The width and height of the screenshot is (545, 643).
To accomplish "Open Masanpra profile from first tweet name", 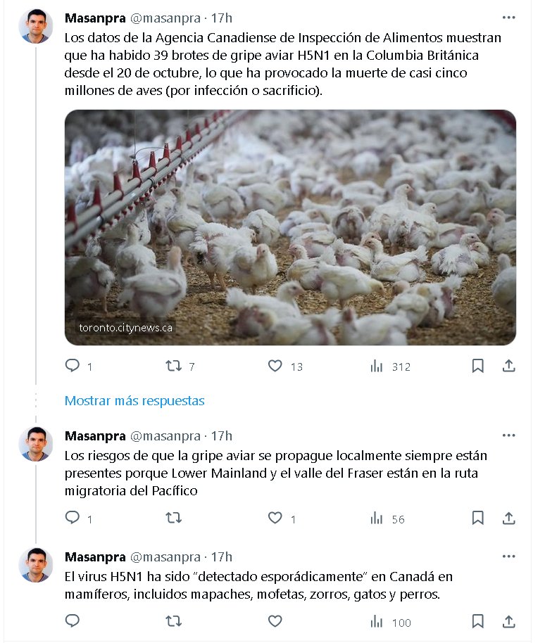I will [x=95, y=18].
